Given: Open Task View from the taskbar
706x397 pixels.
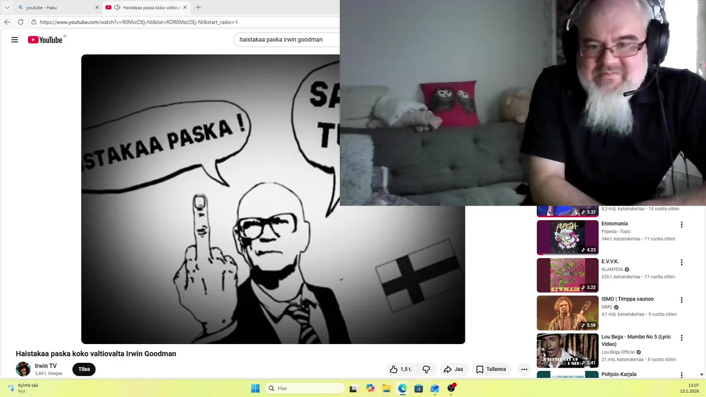Looking at the screenshot, I should 354,388.
